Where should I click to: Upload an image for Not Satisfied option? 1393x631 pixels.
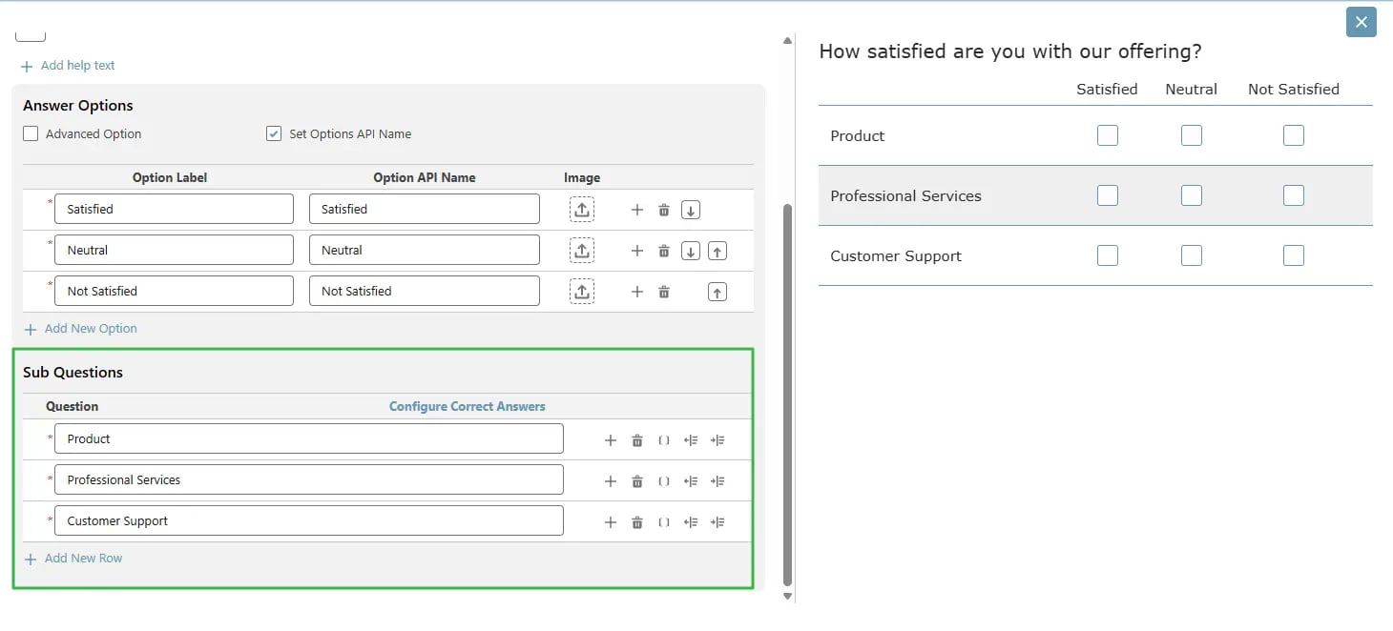582,292
